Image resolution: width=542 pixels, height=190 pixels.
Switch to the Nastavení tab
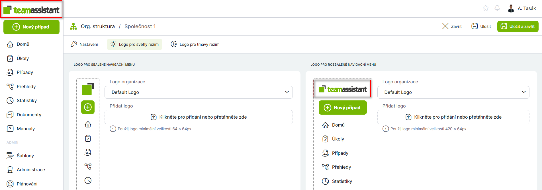click(84, 44)
